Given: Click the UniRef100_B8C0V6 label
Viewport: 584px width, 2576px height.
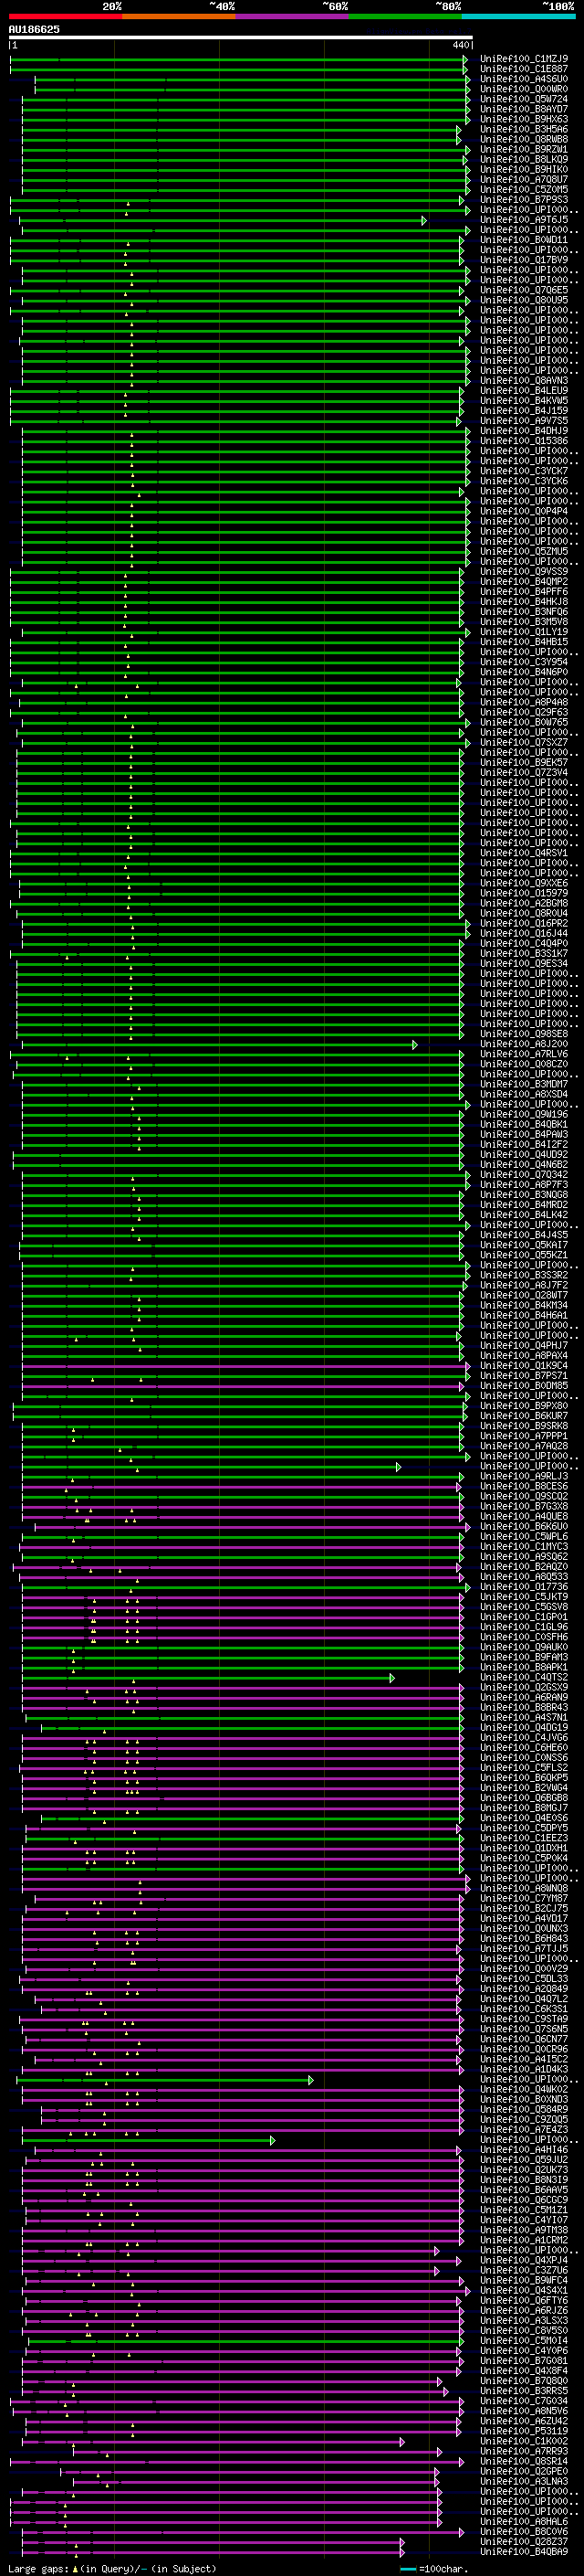Looking at the screenshot, I should (524, 2531).
